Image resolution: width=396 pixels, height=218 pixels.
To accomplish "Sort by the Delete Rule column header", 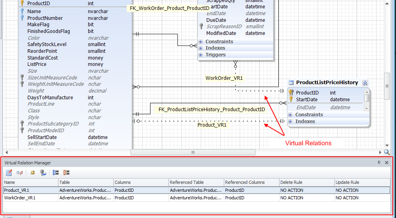I will click(x=307, y=182).
